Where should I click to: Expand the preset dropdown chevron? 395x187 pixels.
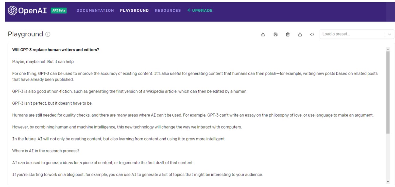click(390, 35)
